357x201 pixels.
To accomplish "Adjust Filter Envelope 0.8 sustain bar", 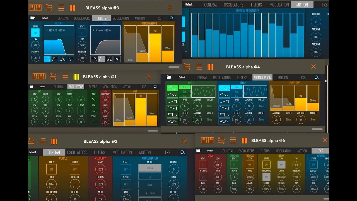I will pyautogui.click(x=155, y=44).
